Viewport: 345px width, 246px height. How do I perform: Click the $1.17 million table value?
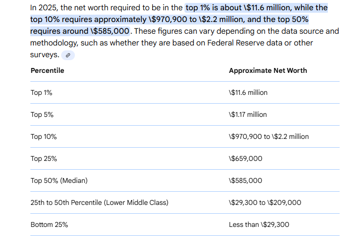point(248,114)
